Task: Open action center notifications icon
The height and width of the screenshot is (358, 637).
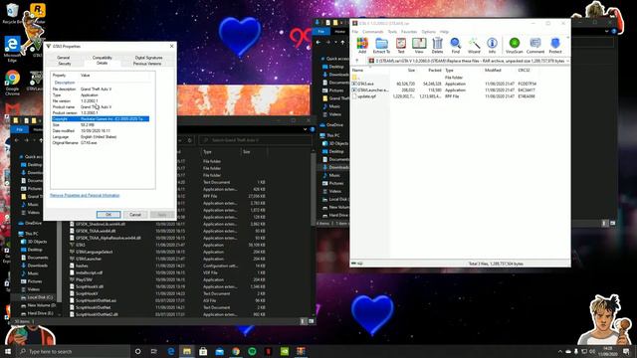Action: (x=626, y=351)
